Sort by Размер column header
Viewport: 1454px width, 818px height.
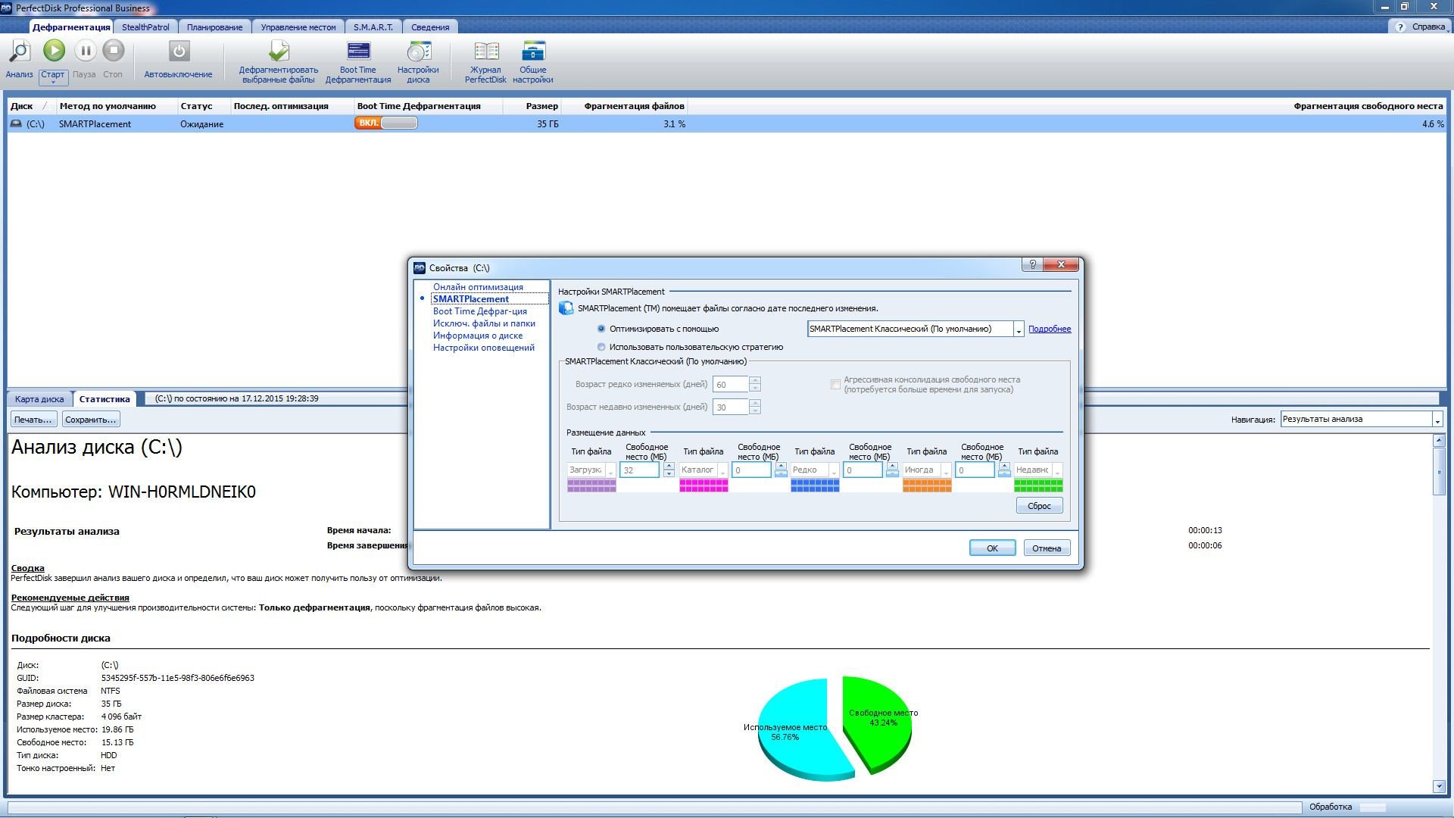click(542, 106)
